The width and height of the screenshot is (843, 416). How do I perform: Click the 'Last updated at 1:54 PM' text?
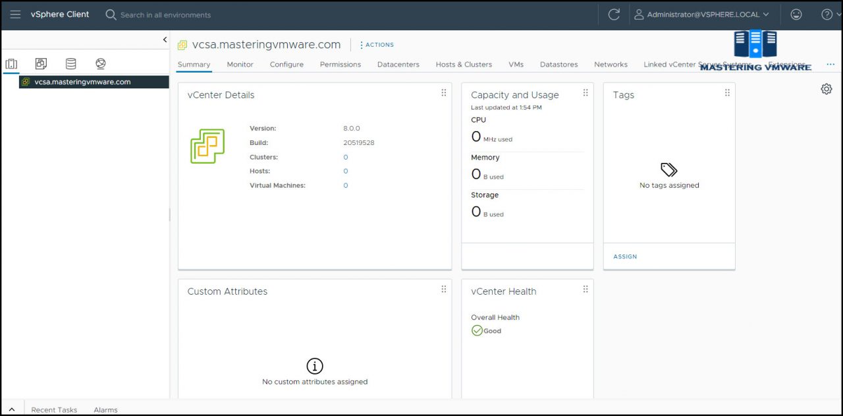(506, 107)
